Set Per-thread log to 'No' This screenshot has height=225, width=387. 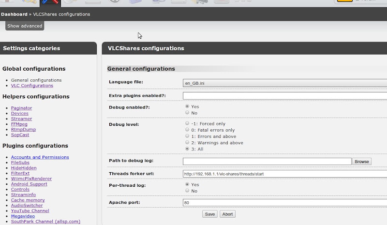pos(187,191)
